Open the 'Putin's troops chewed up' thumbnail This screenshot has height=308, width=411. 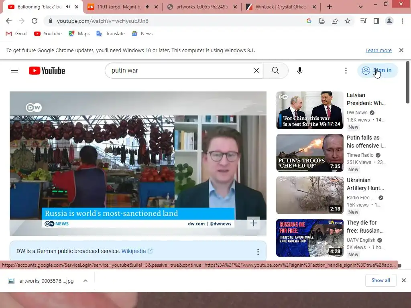click(310, 153)
